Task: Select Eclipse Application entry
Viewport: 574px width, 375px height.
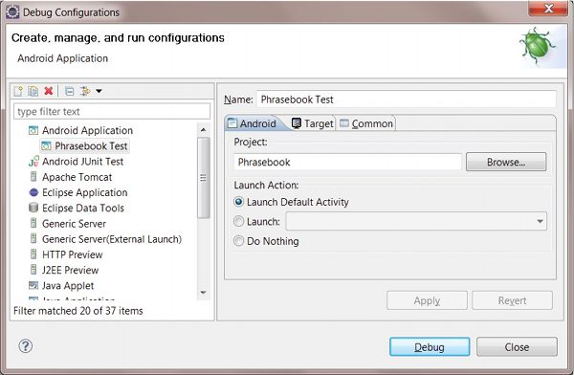Action: 84,192
